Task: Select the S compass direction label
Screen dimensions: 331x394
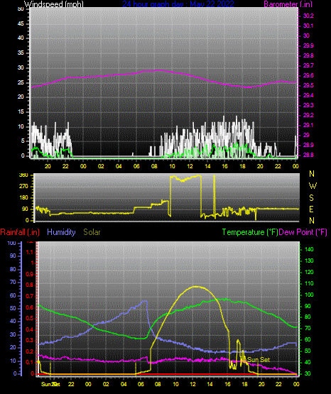Action: [x=311, y=198]
